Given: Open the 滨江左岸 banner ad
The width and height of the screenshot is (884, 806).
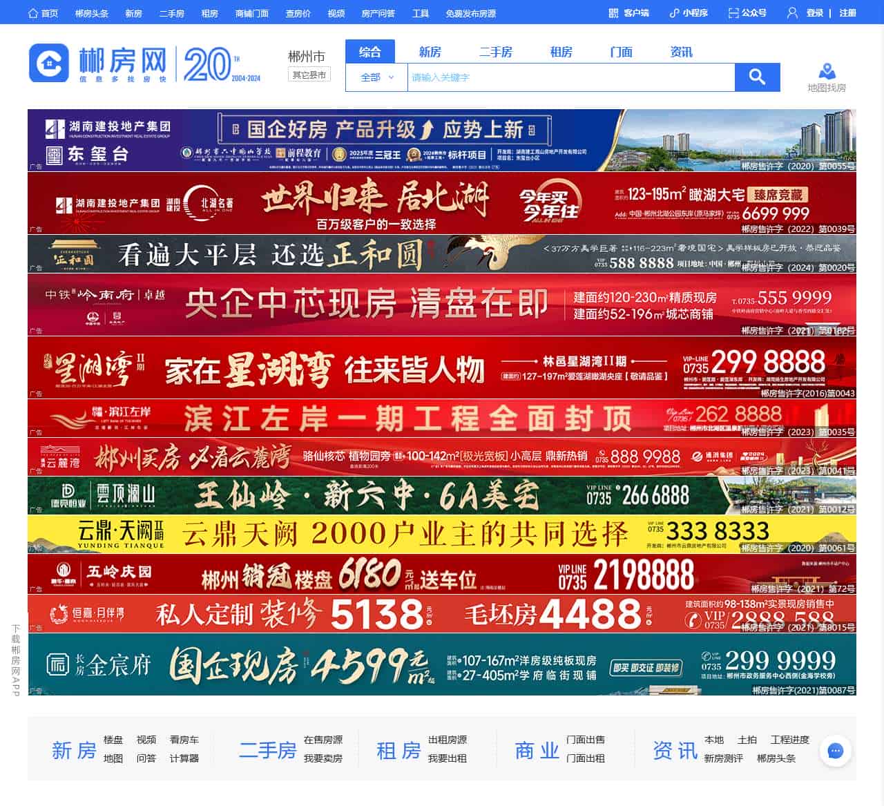Looking at the screenshot, I should (x=442, y=418).
